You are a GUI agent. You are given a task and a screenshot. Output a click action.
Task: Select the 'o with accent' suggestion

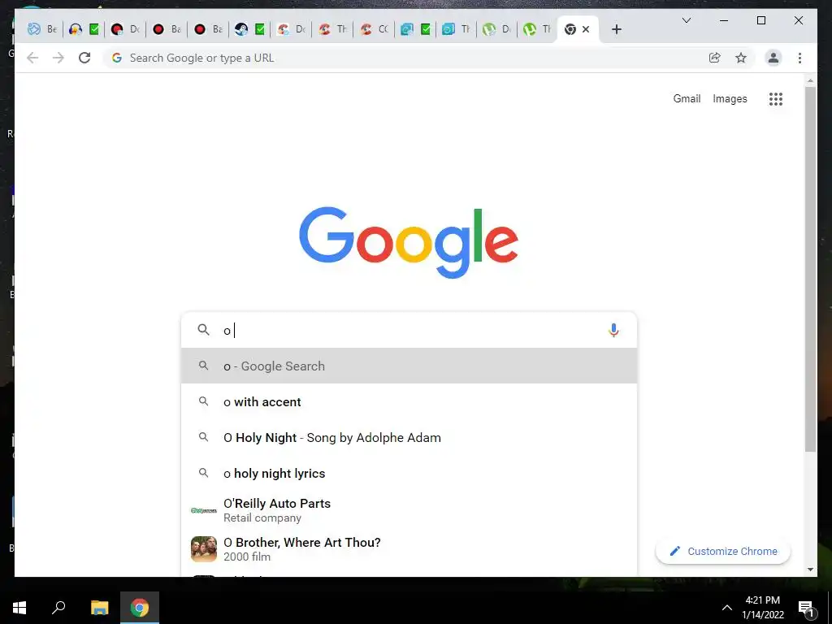409,401
